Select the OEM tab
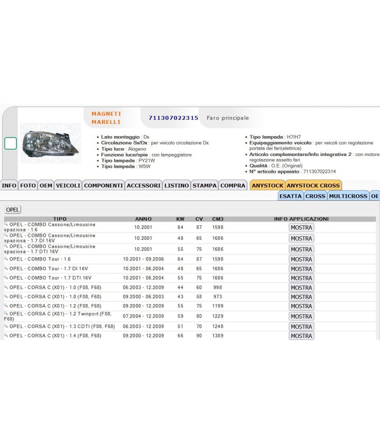 tap(46, 186)
